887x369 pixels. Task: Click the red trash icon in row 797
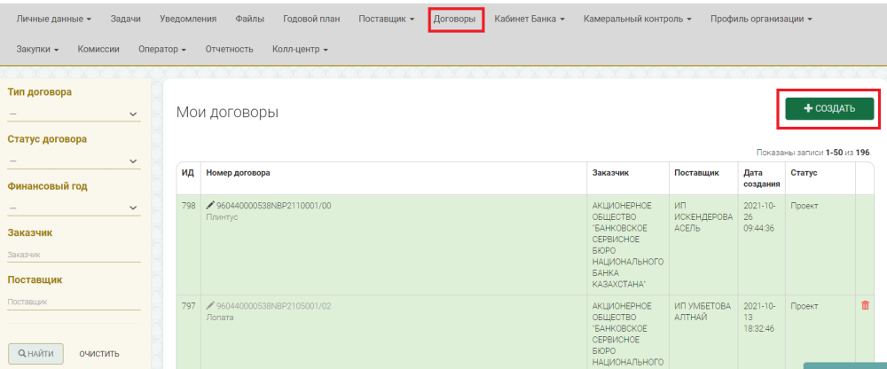865,305
